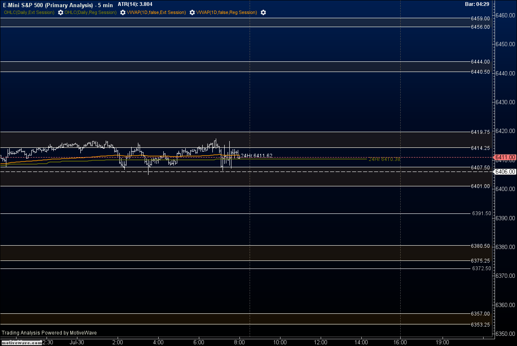
Task: Select the 6440.50 level label
Action: pyautogui.click(x=480, y=72)
